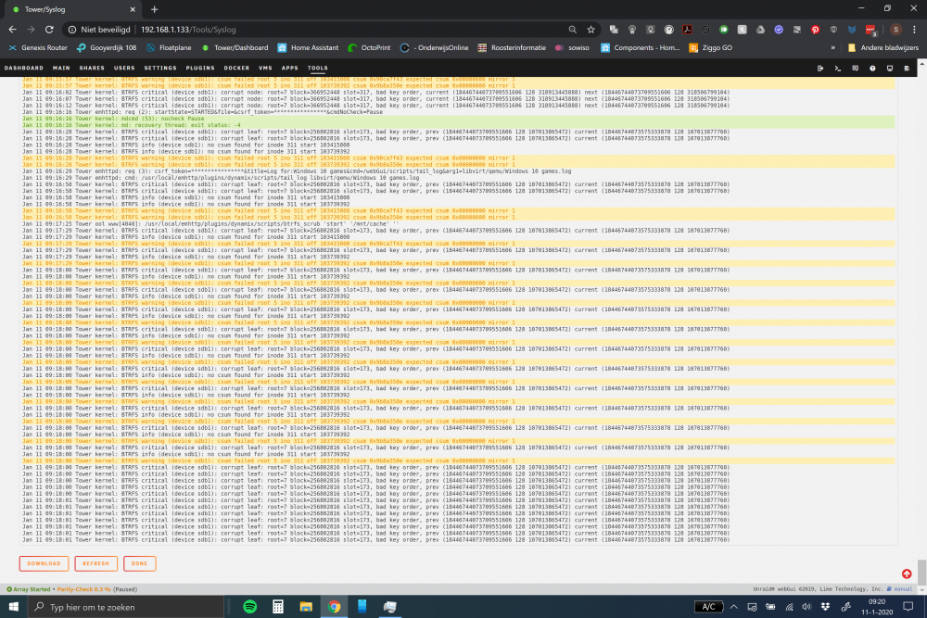This screenshot has width=927, height=618.
Task: Click the Unraid logout icon
Action: coord(820,68)
